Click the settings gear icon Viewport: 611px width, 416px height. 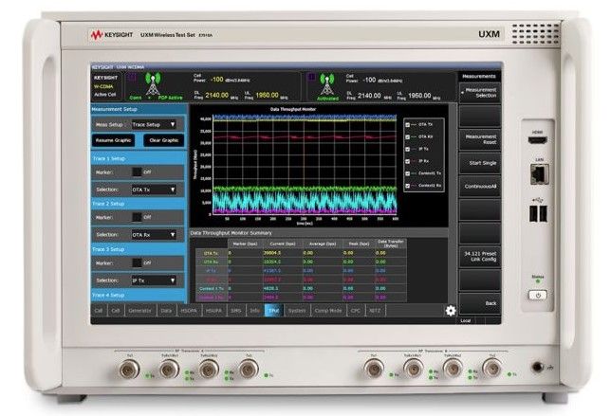tap(451, 311)
